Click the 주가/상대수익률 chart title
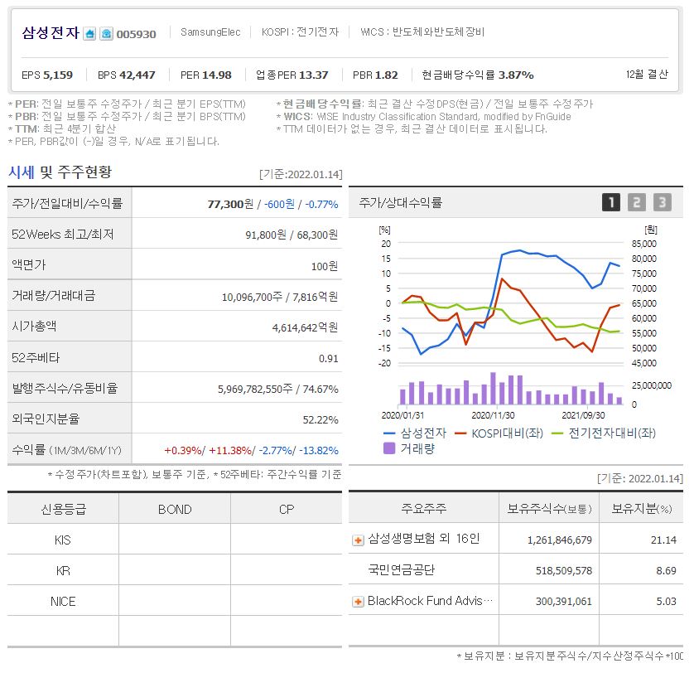The height and width of the screenshot is (673, 694). tap(401, 202)
